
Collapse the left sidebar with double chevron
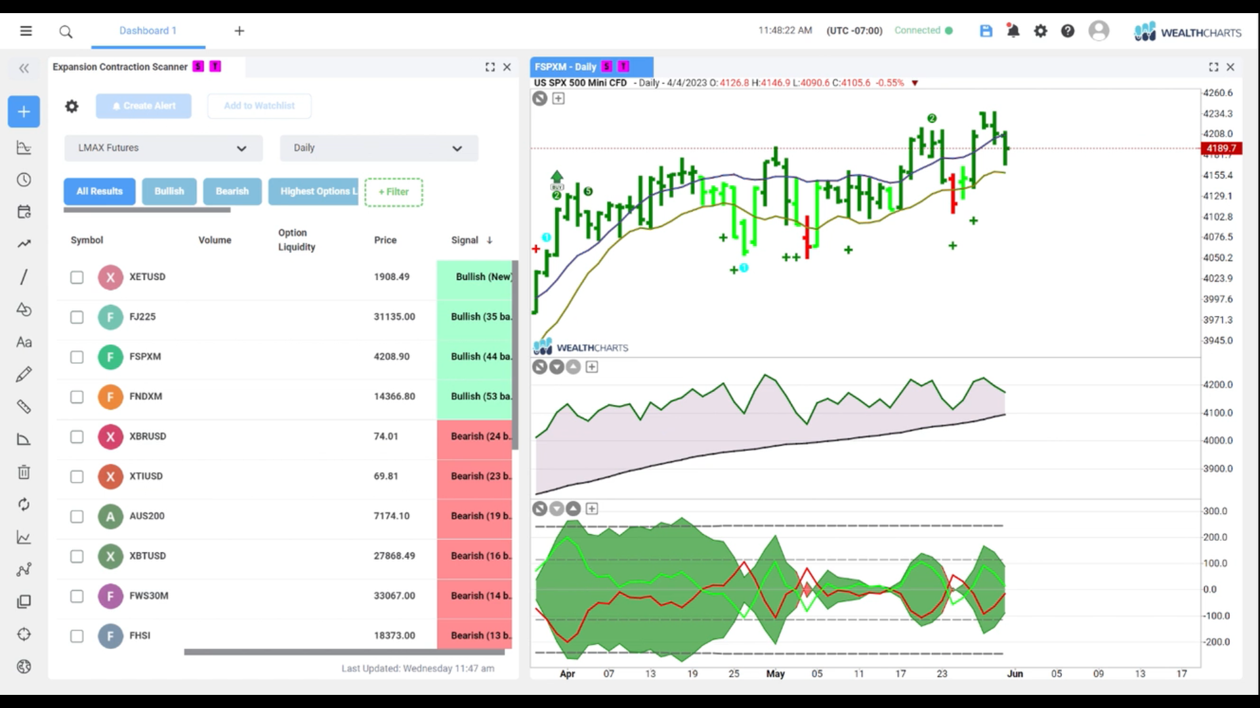(24, 68)
